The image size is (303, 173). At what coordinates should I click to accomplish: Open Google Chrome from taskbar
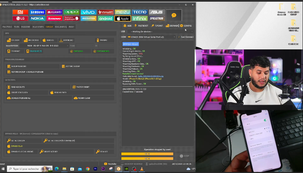pos(87,169)
